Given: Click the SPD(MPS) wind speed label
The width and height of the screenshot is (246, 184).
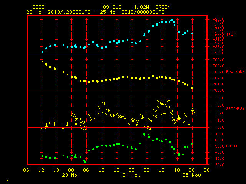Looking at the screenshot, I should click(x=235, y=108).
